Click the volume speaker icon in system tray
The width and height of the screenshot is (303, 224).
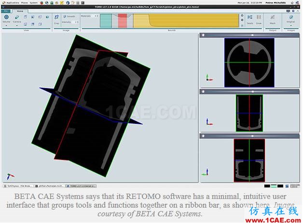point(292,3)
